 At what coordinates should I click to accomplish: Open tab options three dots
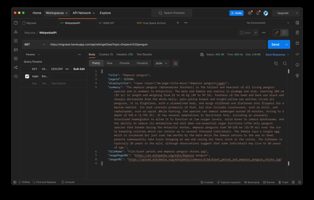(x=186, y=23)
